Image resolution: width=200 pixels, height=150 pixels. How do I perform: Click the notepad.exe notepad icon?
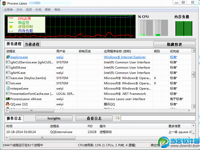8,88
